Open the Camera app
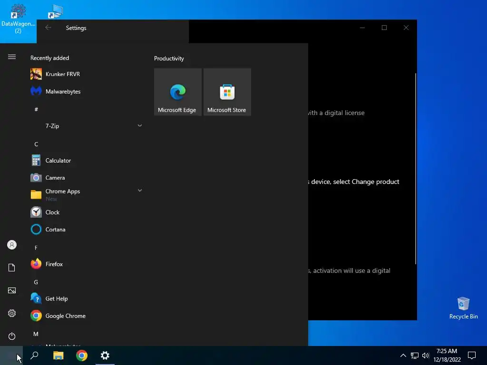Viewport: 487px width, 365px height. 87,178
